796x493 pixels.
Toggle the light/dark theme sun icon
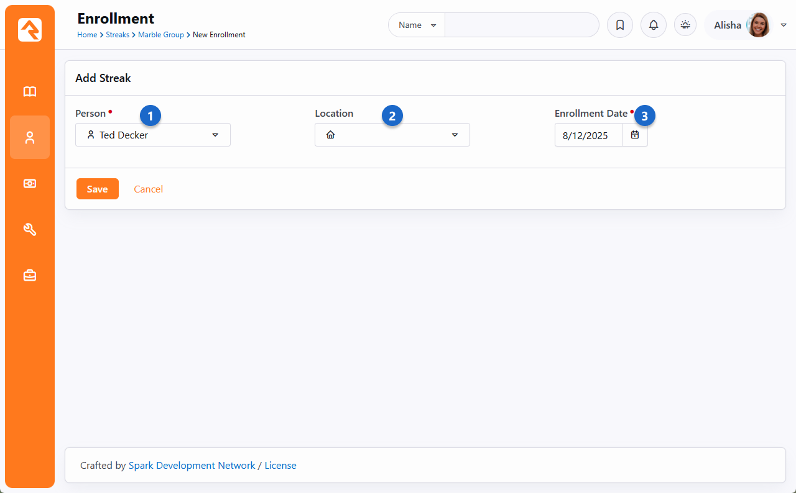[685, 25]
